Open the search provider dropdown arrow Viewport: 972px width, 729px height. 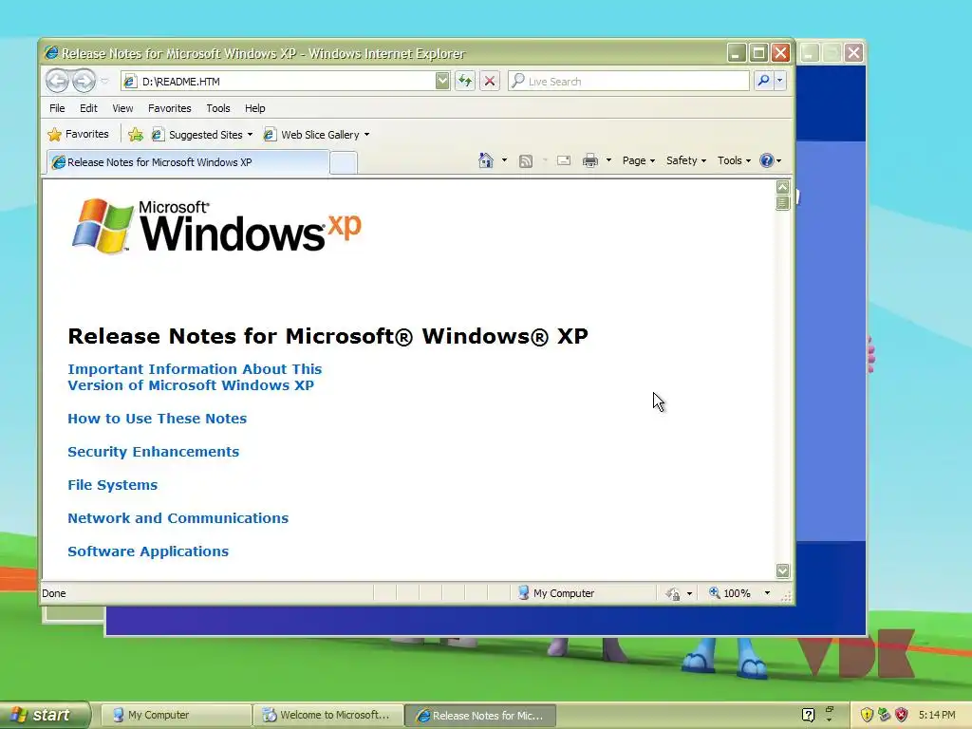pyautogui.click(x=780, y=81)
